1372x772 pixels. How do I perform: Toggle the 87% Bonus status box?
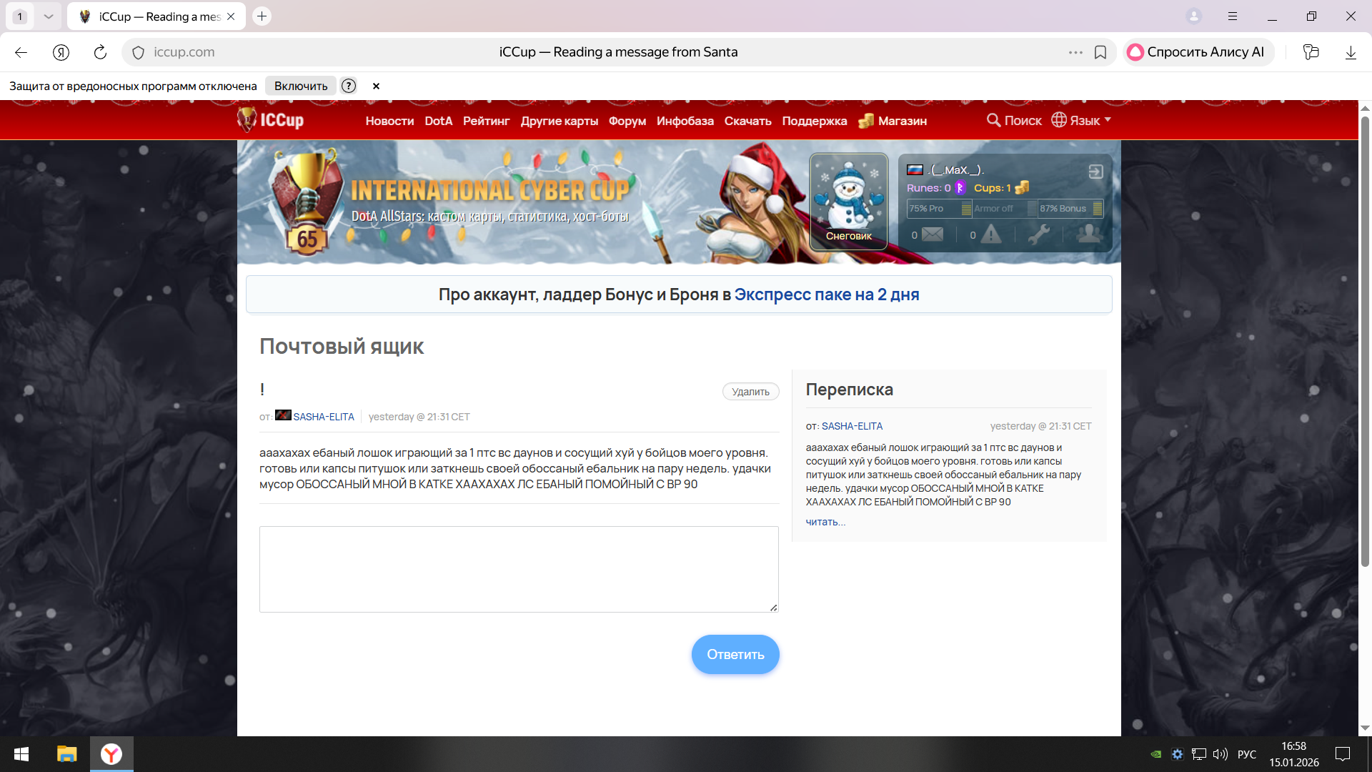click(1070, 209)
